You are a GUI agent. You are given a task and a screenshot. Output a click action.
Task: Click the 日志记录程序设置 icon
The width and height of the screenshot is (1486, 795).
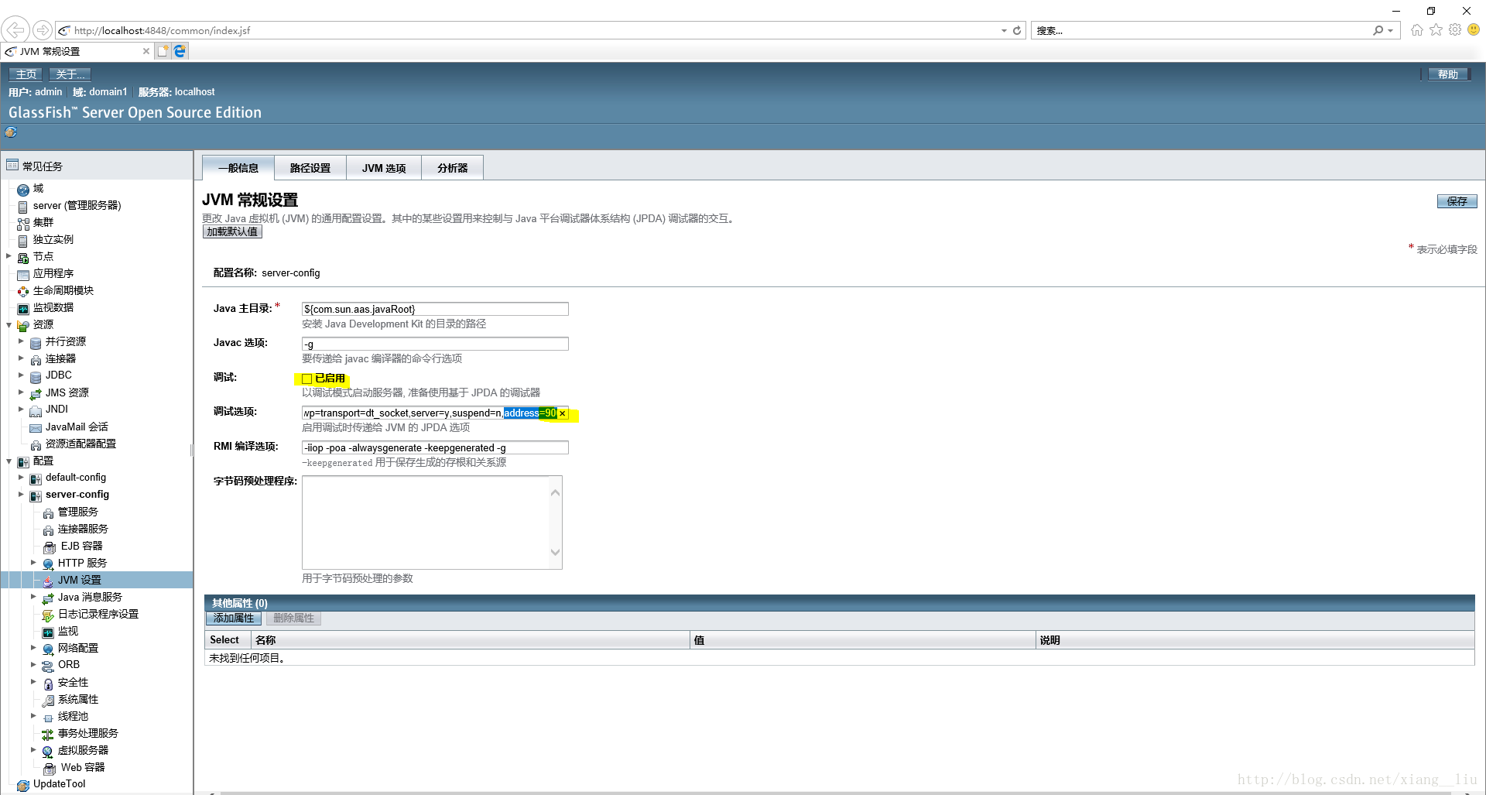pyautogui.click(x=48, y=615)
